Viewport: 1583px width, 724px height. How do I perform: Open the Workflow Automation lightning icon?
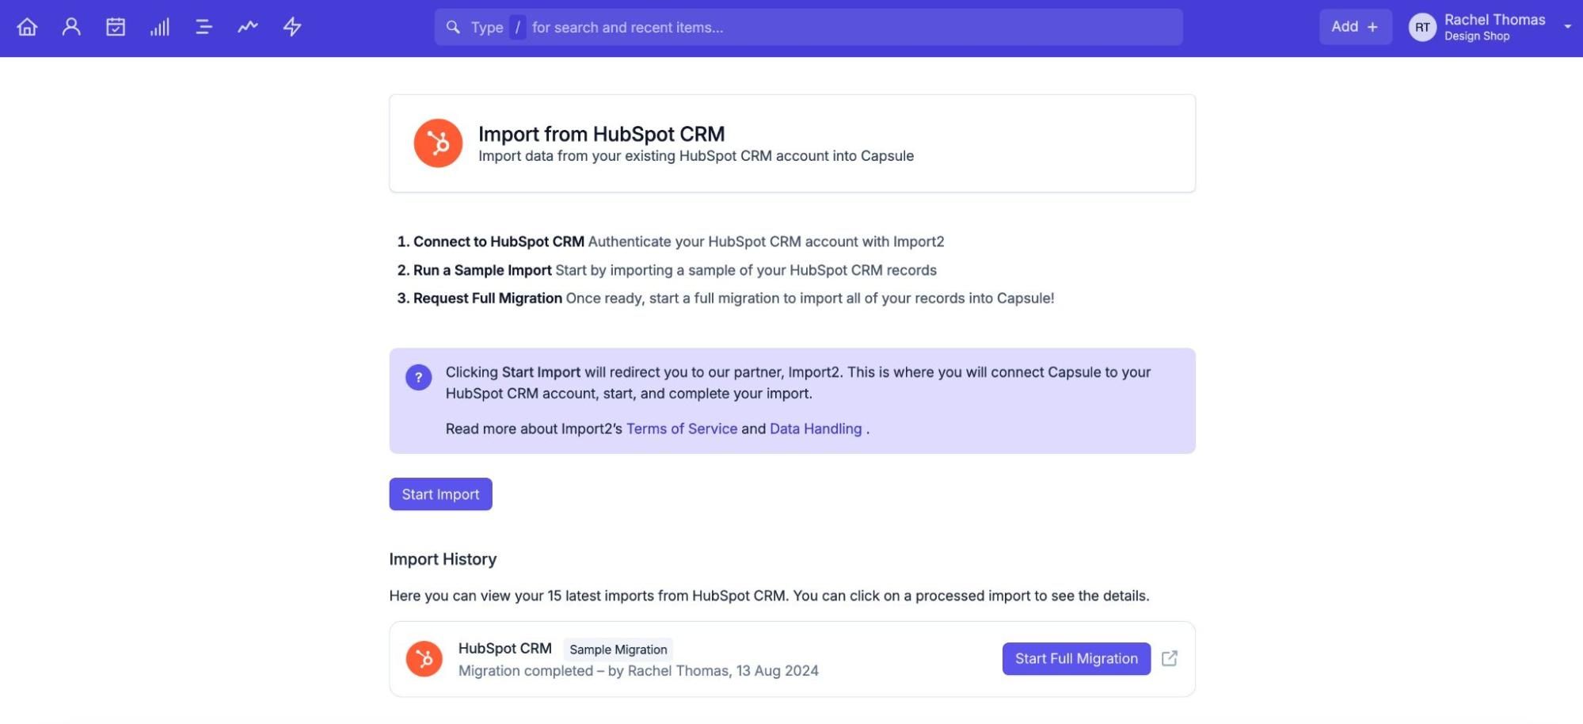[x=292, y=27]
